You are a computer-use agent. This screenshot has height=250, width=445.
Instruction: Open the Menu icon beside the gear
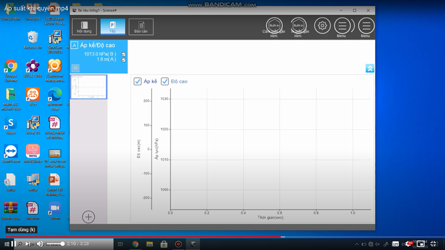pos(342,26)
